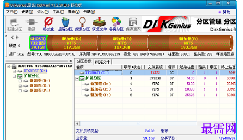Click the 起始柱面 column header
The height and width of the screenshot is (140, 243).
tap(187, 67)
